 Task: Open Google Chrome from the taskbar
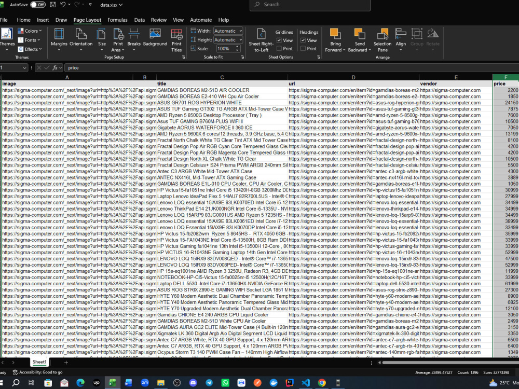[x=322, y=383]
